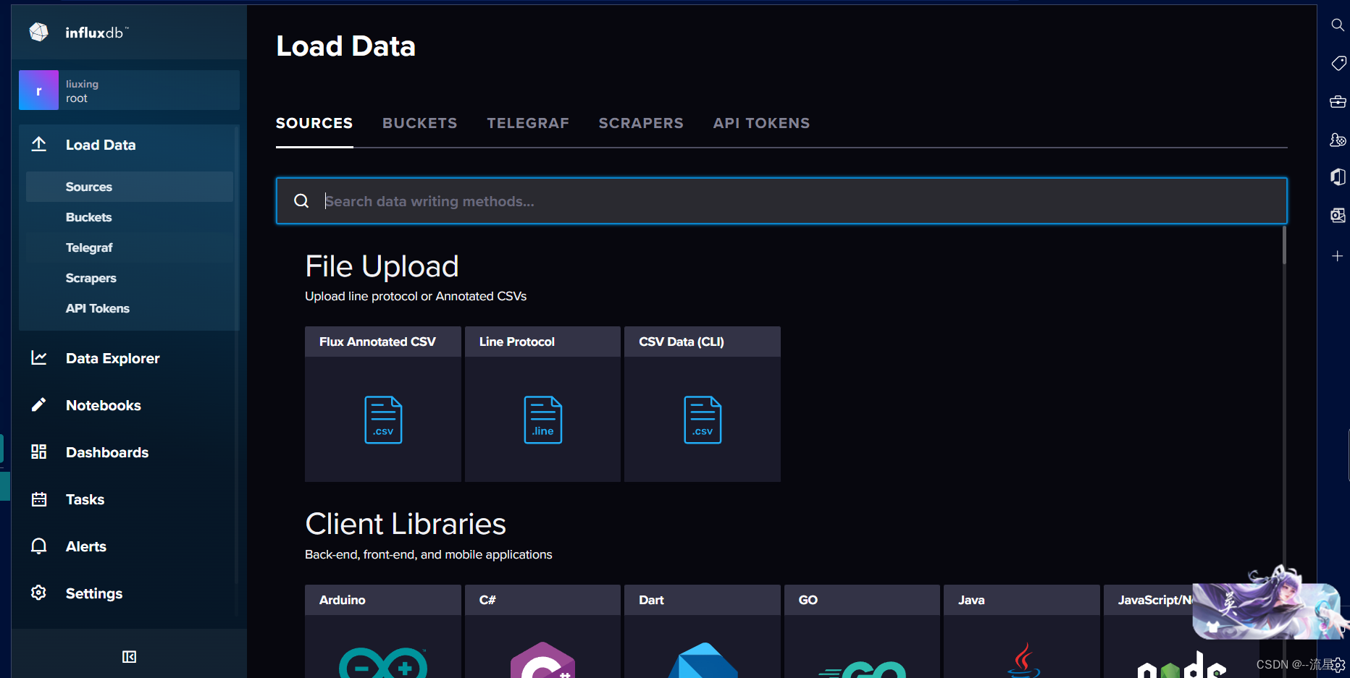The height and width of the screenshot is (678, 1350).
Task: Click the Arduino logo icon
Action: [383, 662]
